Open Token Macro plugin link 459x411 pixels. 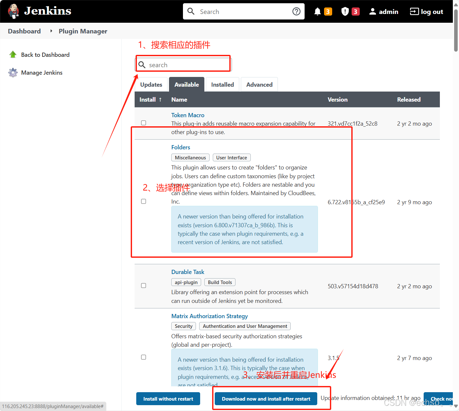tap(188, 115)
